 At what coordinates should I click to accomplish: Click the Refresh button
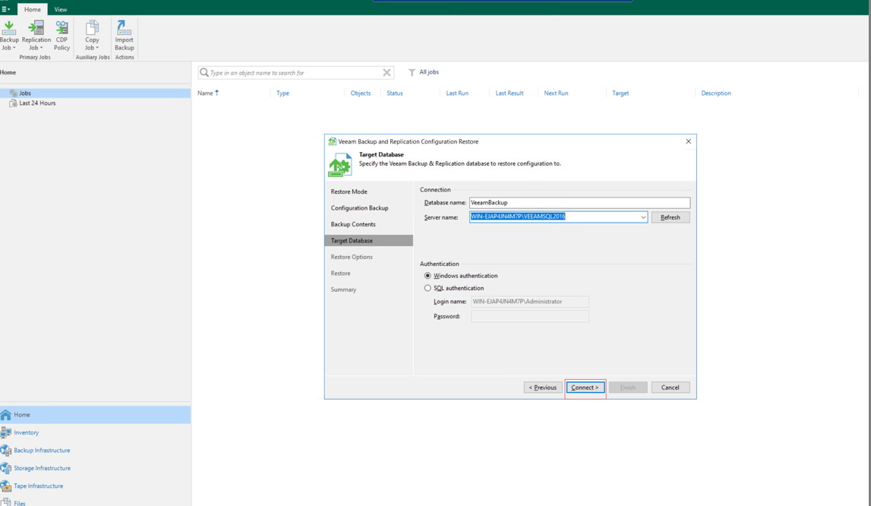(x=670, y=217)
